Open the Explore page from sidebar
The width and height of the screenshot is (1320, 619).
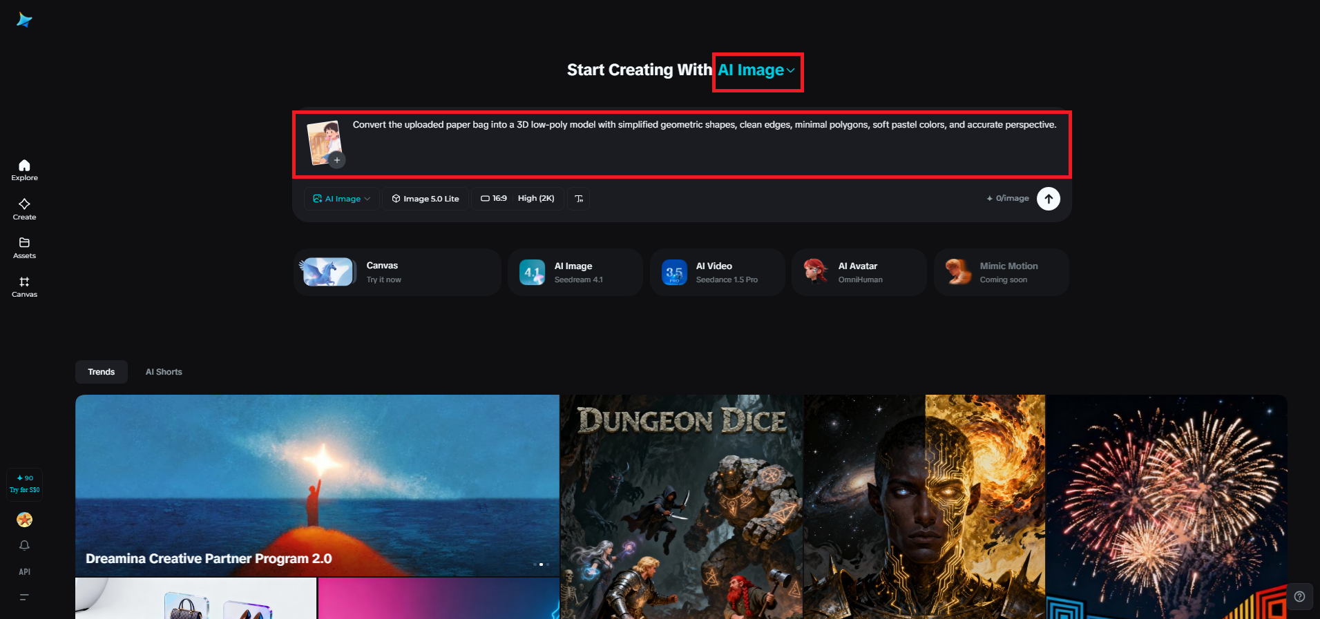tap(24, 170)
